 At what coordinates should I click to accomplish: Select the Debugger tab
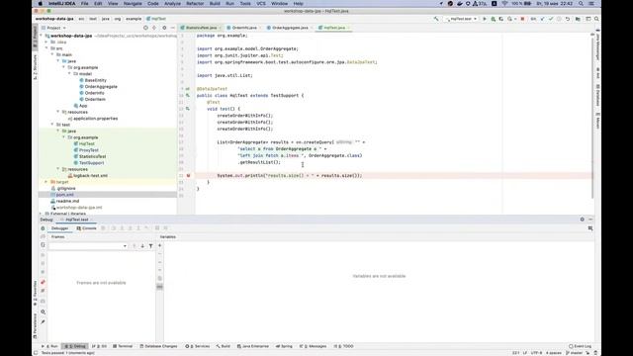pyautogui.click(x=59, y=228)
